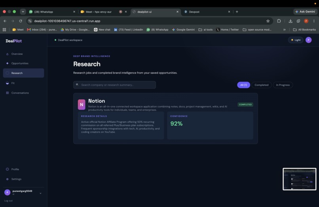The image size is (319, 207).
Task: Open the LinkedIn Feed bookmark
Action: tap(128, 30)
